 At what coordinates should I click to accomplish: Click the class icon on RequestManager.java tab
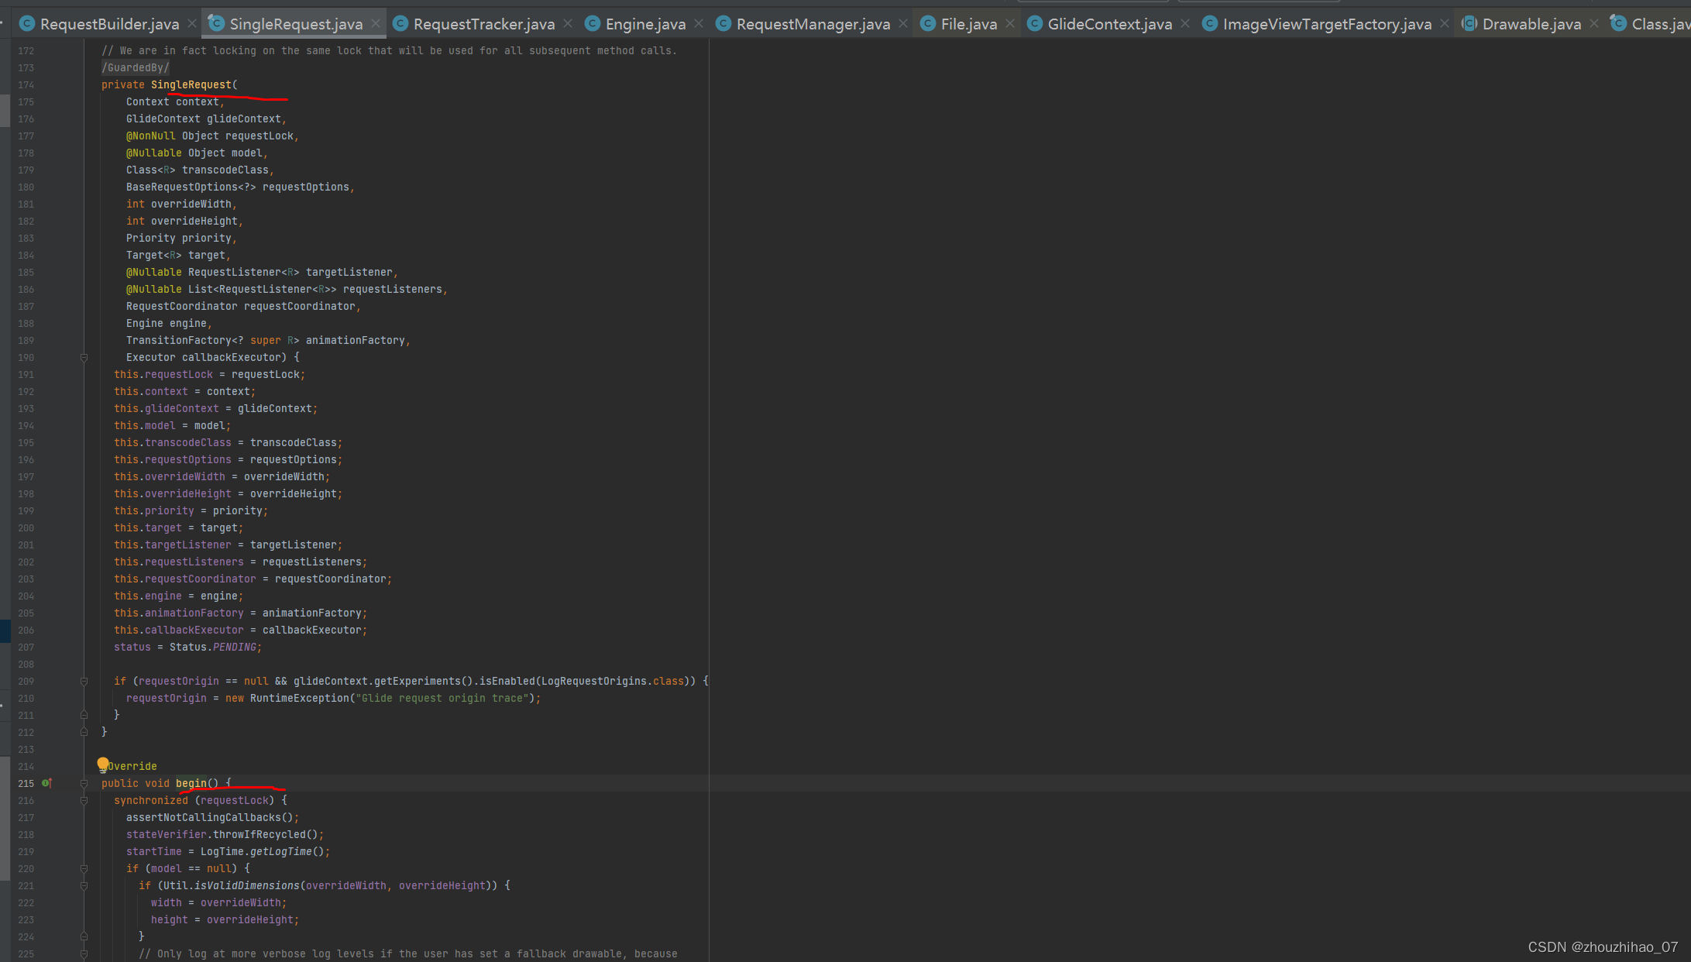click(x=723, y=24)
